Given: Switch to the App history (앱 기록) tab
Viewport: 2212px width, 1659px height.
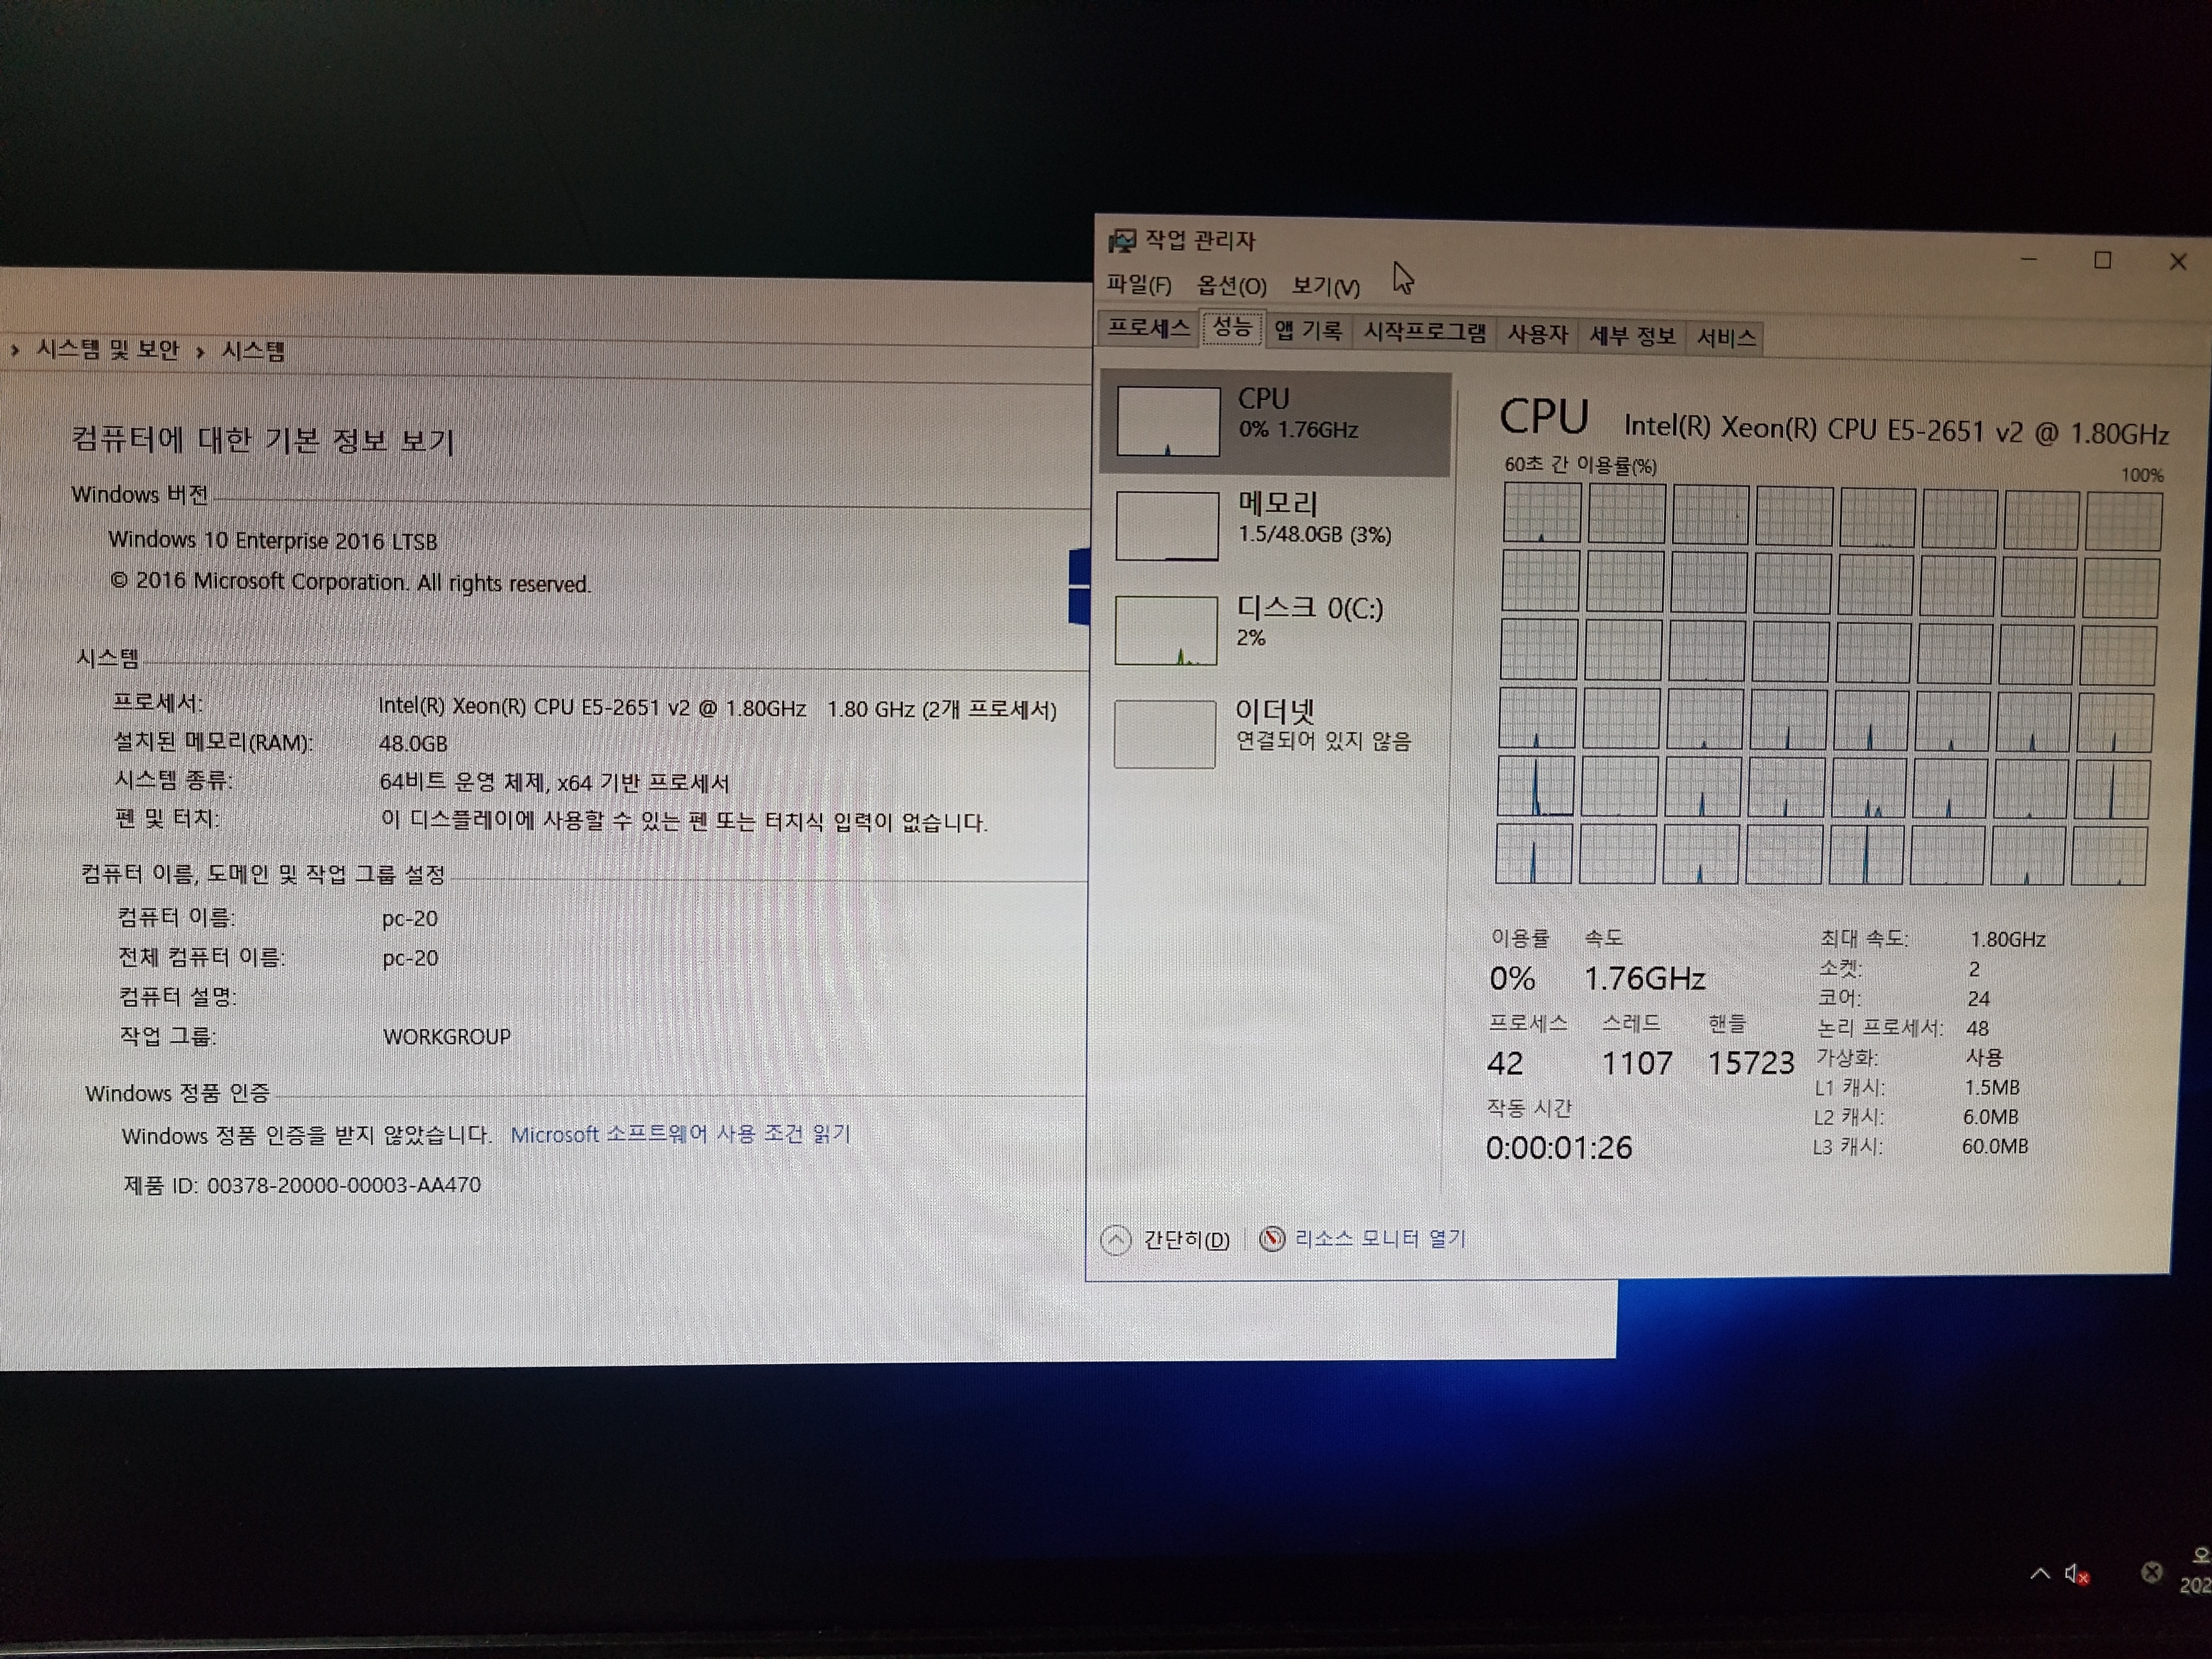Looking at the screenshot, I should click(x=1308, y=331).
